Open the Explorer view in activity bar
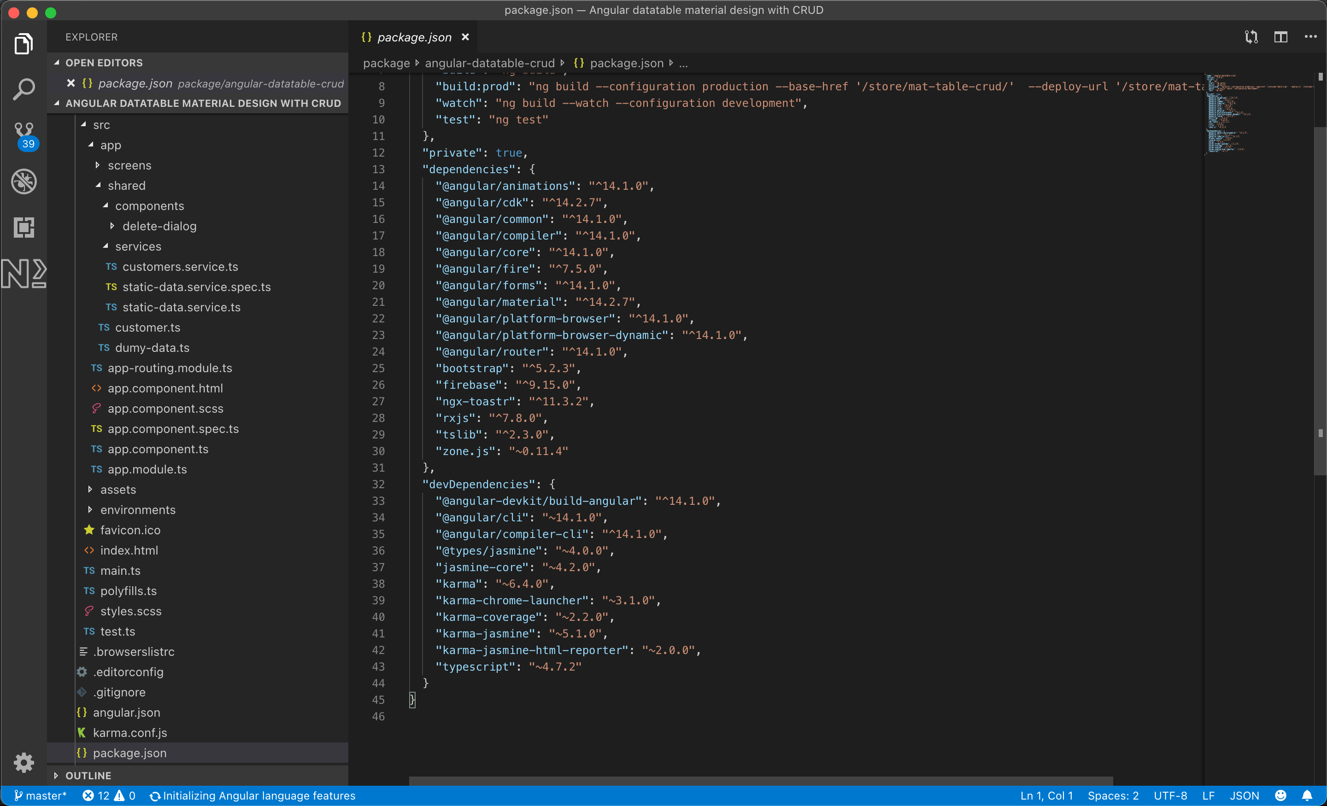 (x=23, y=43)
